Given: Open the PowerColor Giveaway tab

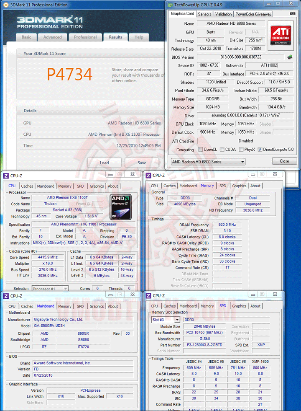Looking at the screenshot, I should click(x=253, y=14).
